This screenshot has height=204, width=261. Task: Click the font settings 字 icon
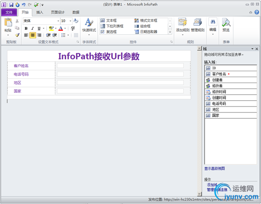(x=73, y=29)
